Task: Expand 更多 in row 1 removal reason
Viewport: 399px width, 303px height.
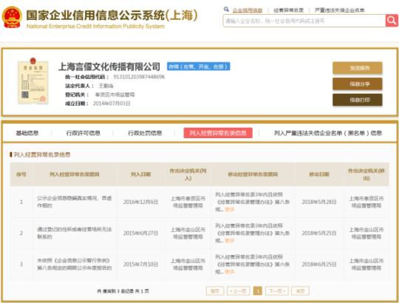Action: pos(230,210)
